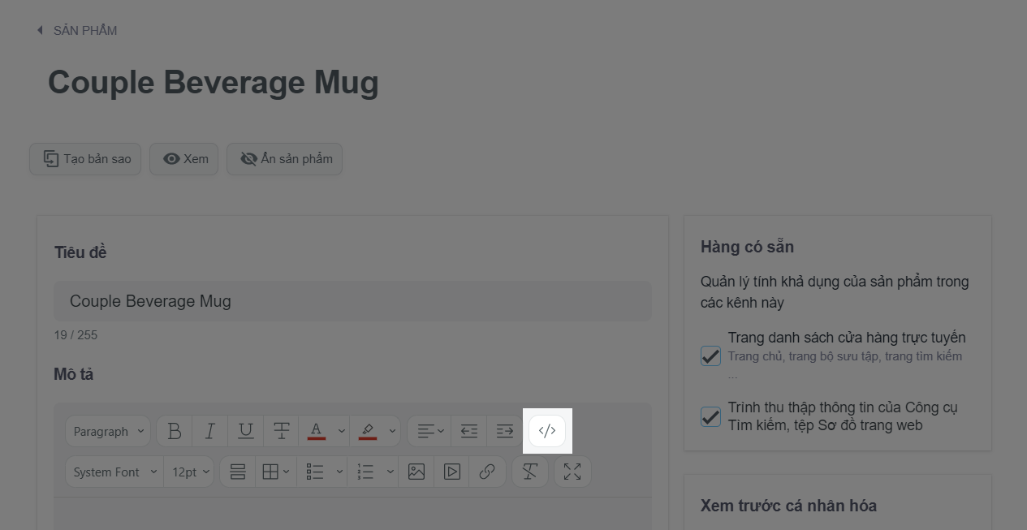Clear text formatting

coord(530,472)
